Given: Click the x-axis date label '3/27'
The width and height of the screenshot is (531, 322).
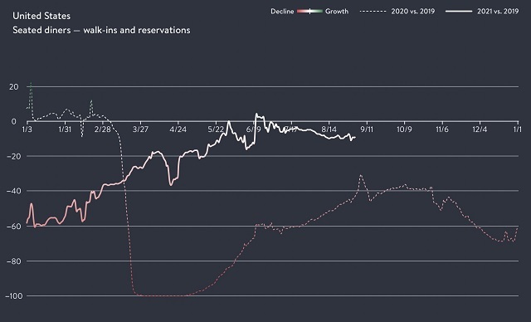Looking at the screenshot, I should pyautogui.click(x=140, y=129).
